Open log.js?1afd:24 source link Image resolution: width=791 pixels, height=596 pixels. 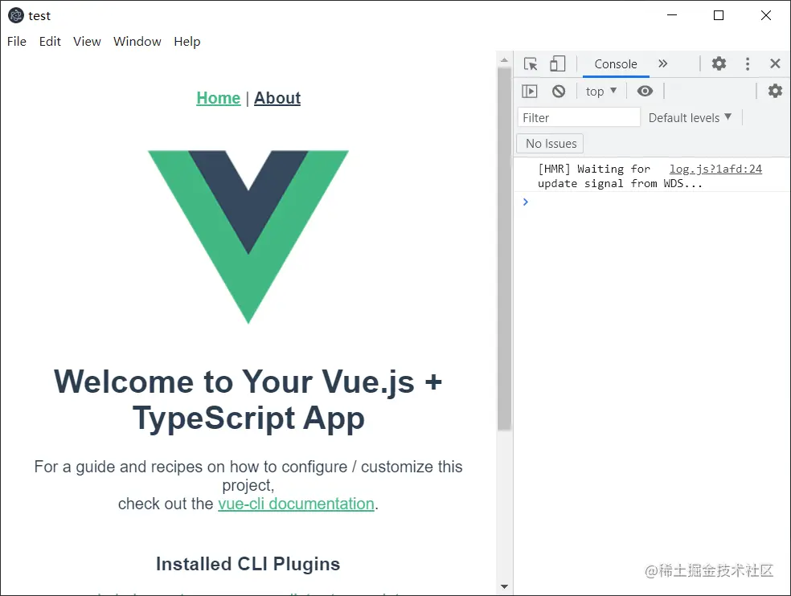tap(715, 169)
